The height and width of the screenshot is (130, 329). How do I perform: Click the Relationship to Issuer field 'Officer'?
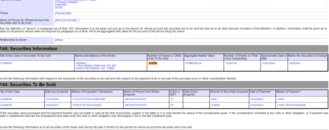pyautogui.click(x=191, y=40)
